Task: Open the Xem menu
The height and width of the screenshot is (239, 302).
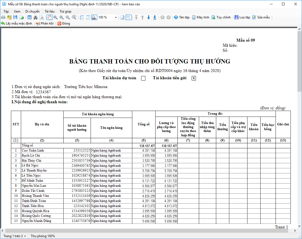Action: tap(17, 11)
